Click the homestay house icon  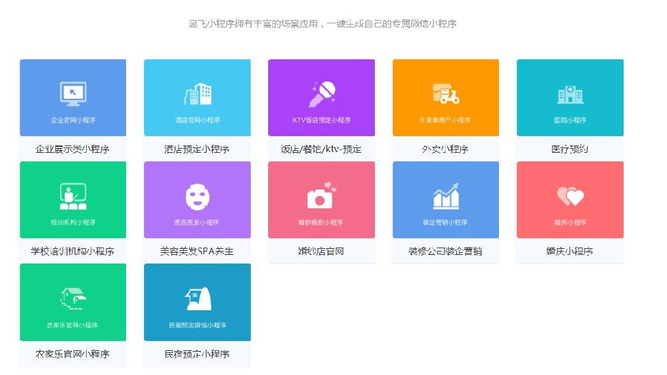point(197,299)
